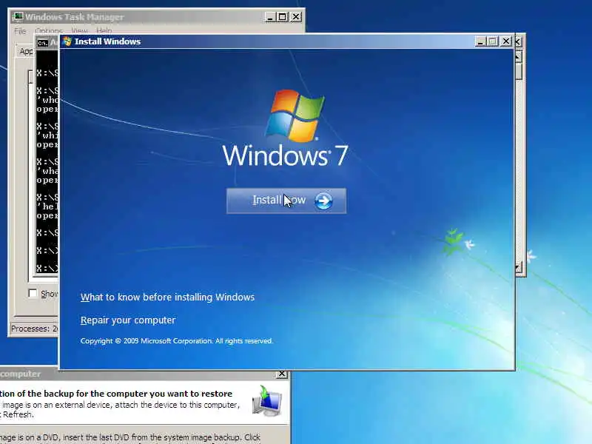Open Repair your computer link
Viewport: 592px width, 444px height.
pyautogui.click(x=127, y=320)
